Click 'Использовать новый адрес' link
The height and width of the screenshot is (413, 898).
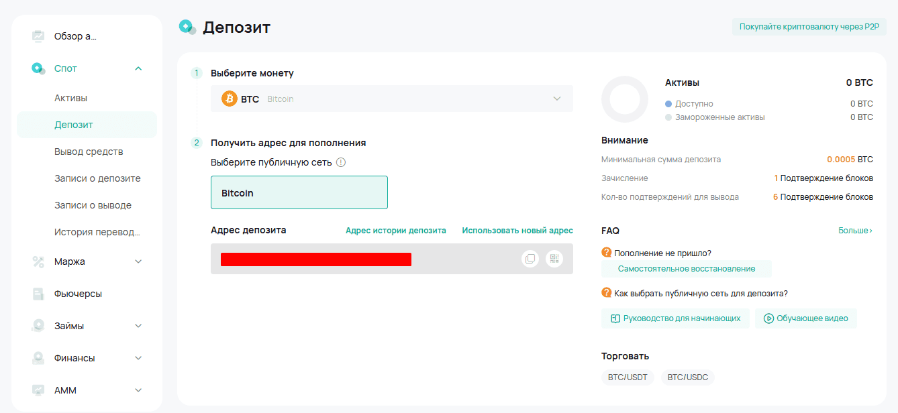click(x=517, y=230)
